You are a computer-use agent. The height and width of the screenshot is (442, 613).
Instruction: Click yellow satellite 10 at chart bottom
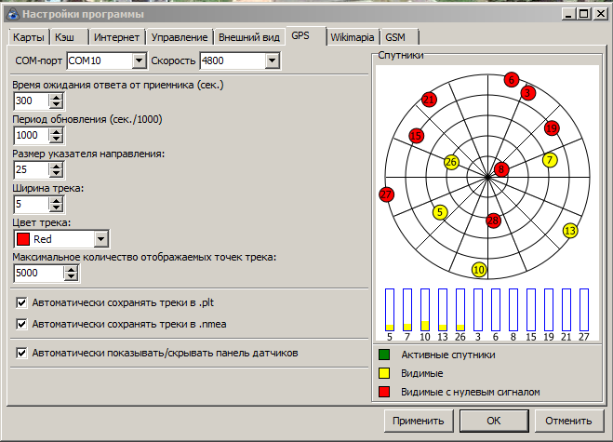[x=479, y=270]
